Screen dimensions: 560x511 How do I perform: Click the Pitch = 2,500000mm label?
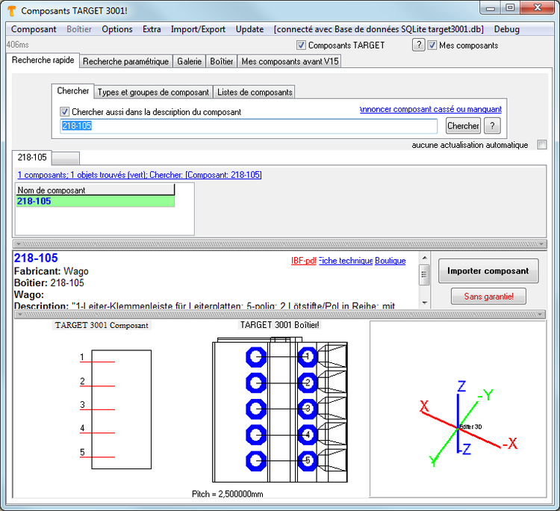(228, 494)
